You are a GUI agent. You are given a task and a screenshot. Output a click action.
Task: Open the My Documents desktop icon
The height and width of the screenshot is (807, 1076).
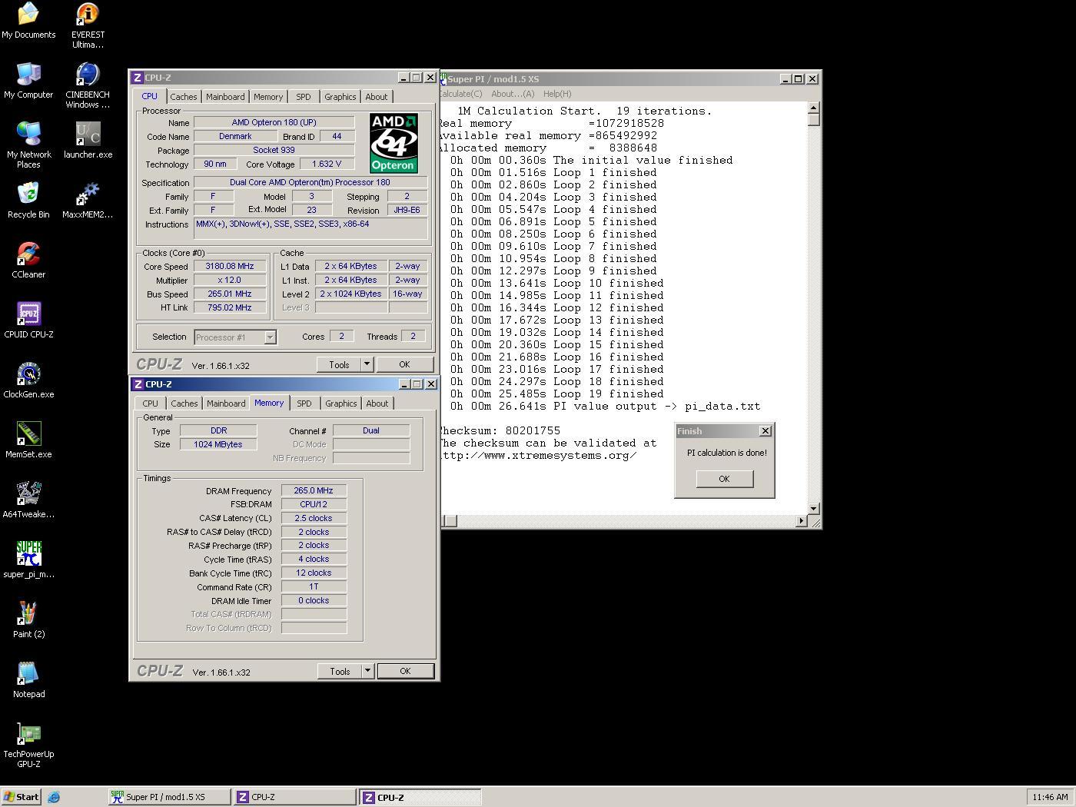[28, 21]
